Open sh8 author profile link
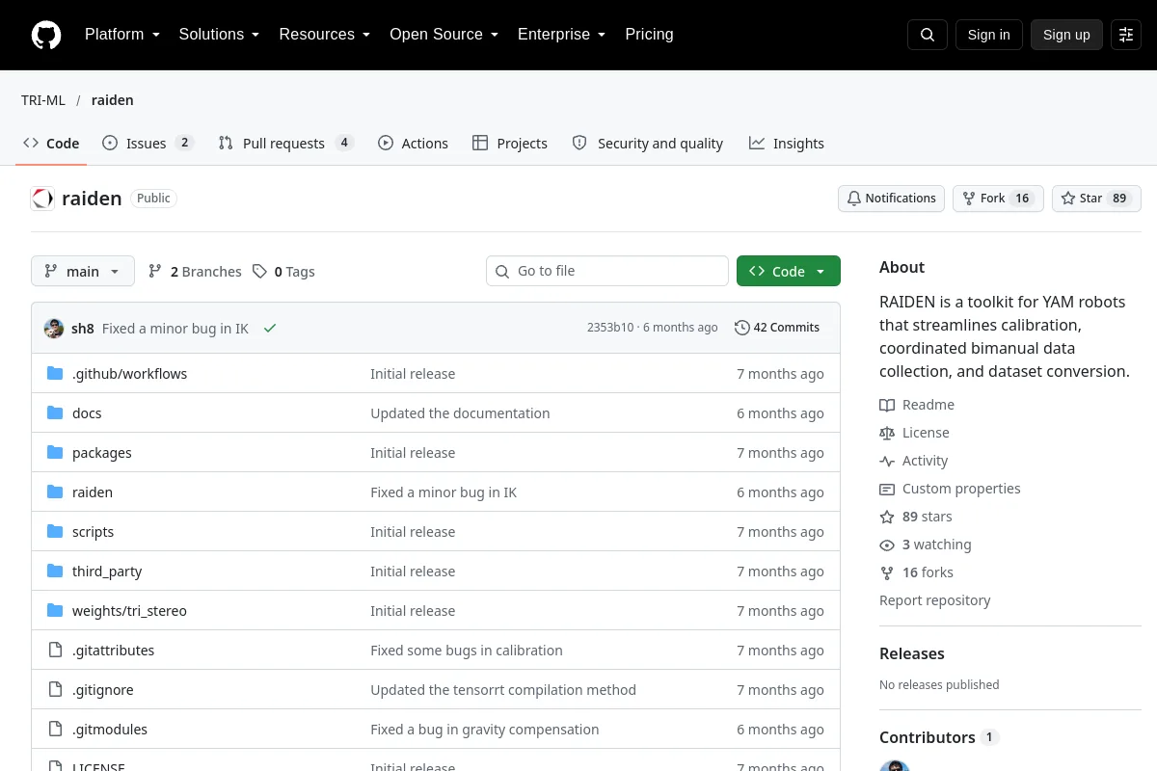Screen dimensions: 1157x771 tap(83, 329)
